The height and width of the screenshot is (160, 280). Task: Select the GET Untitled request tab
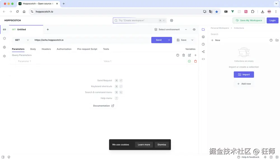click(26, 30)
